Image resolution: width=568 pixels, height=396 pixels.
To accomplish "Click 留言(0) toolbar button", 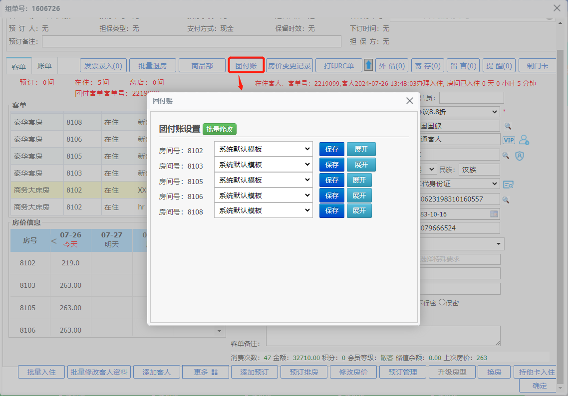I will tap(463, 65).
